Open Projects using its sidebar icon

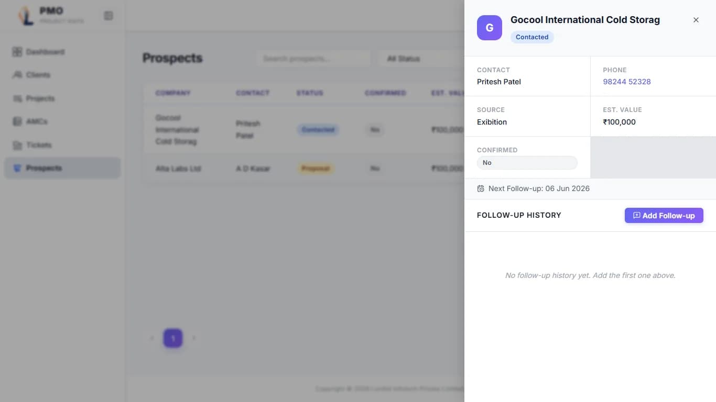click(16, 98)
